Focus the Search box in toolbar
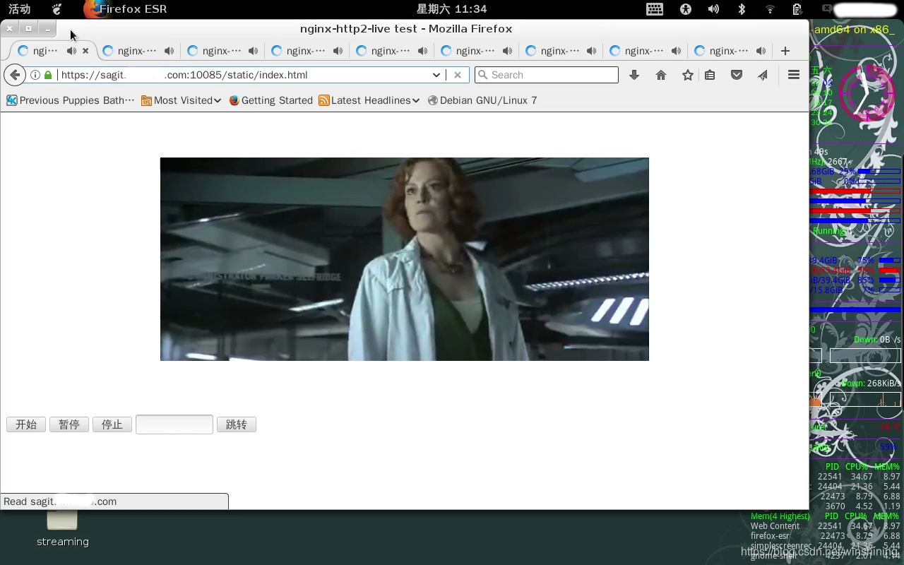The width and height of the screenshot is (904, 565). [x=547, y=75]
